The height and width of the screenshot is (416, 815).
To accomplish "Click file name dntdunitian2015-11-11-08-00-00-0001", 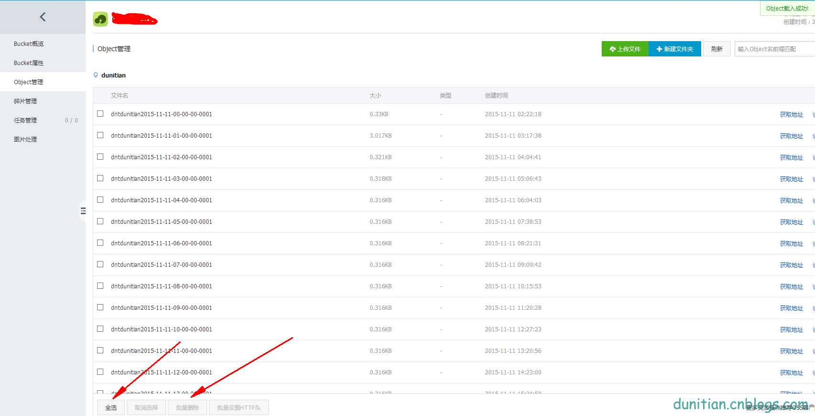I will tap(162, 286).
